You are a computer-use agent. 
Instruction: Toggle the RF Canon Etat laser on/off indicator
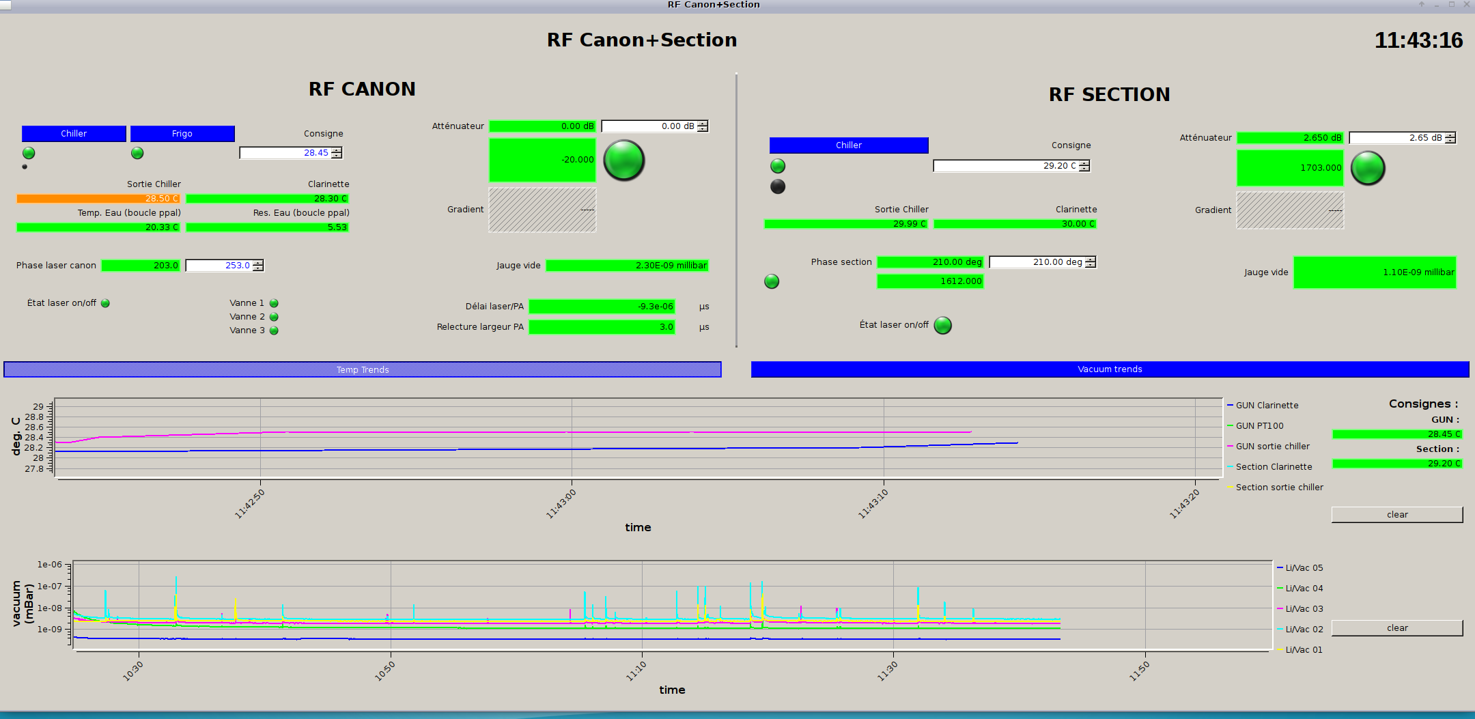(x=105, y=303)
